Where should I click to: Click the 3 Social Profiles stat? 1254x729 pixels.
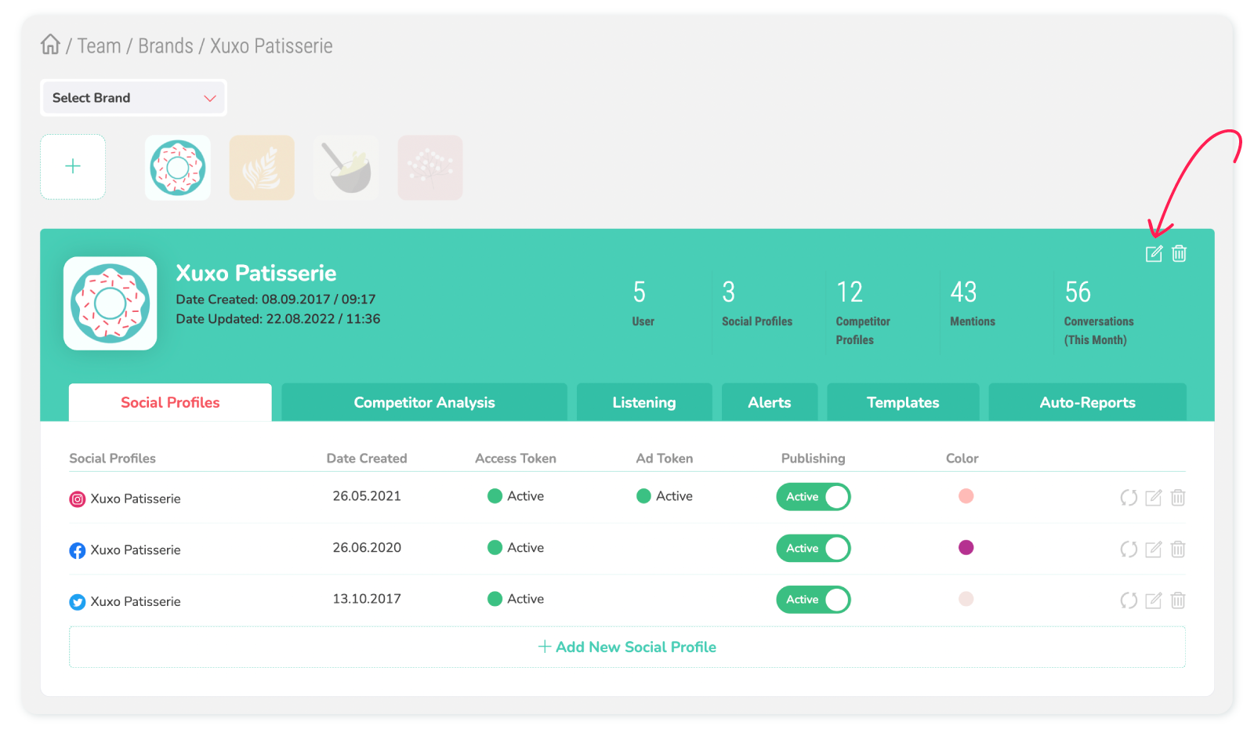pyautogui.click(x=757, y=303)
